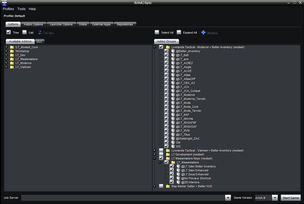Click the LT Development modset folder icon

click(168, 154)
